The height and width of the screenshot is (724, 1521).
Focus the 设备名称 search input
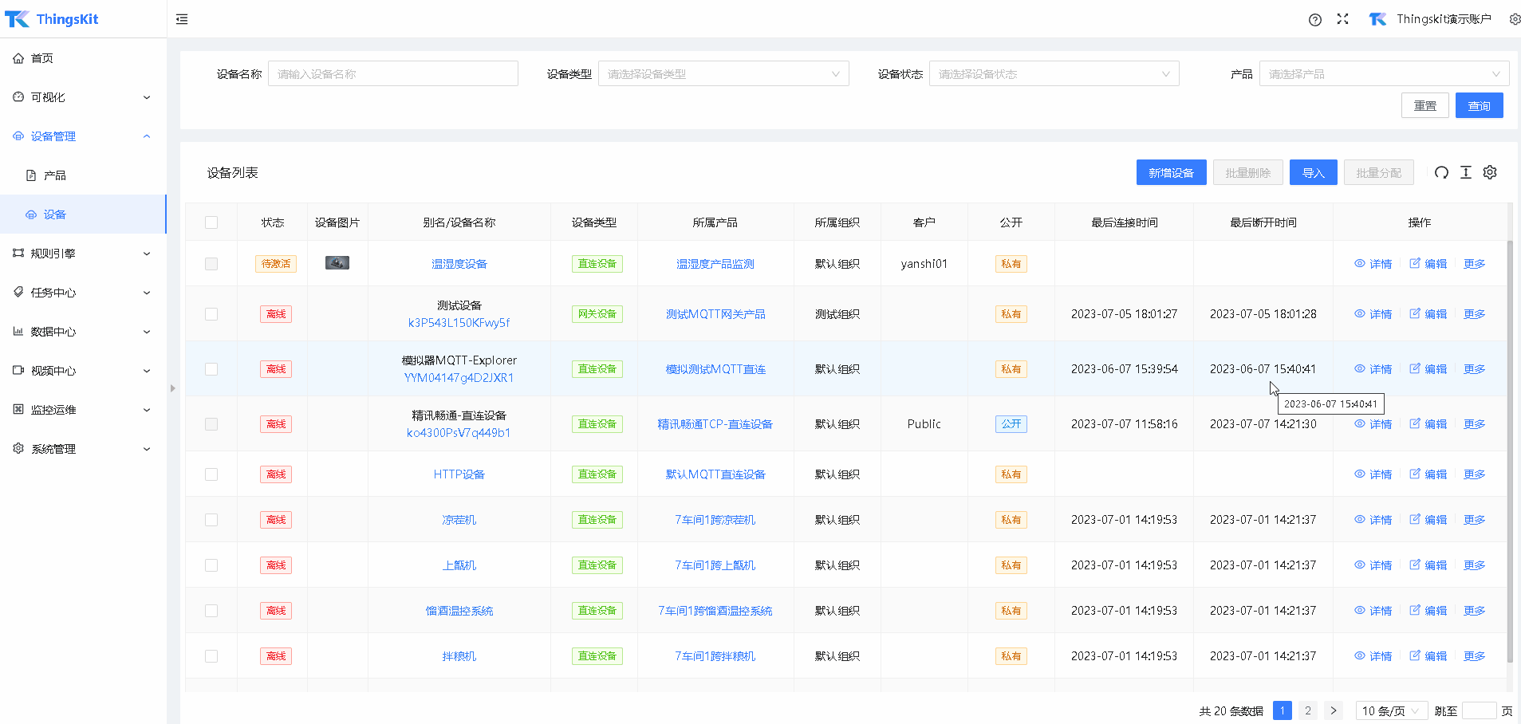(x=393, y=74)
